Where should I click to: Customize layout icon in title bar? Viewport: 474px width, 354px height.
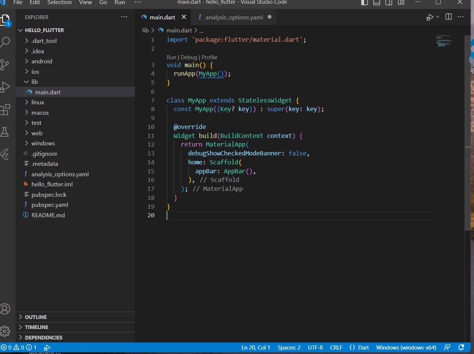pyautogui.click(x=401, y=2)
